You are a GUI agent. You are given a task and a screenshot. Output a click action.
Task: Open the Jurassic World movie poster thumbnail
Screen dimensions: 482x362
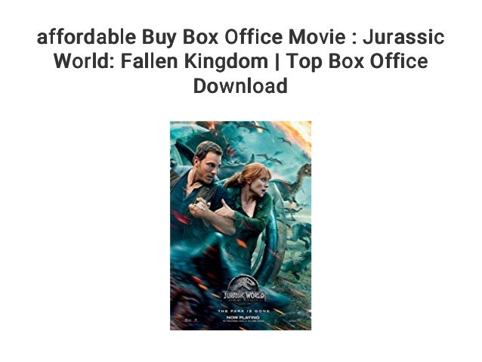241,225
